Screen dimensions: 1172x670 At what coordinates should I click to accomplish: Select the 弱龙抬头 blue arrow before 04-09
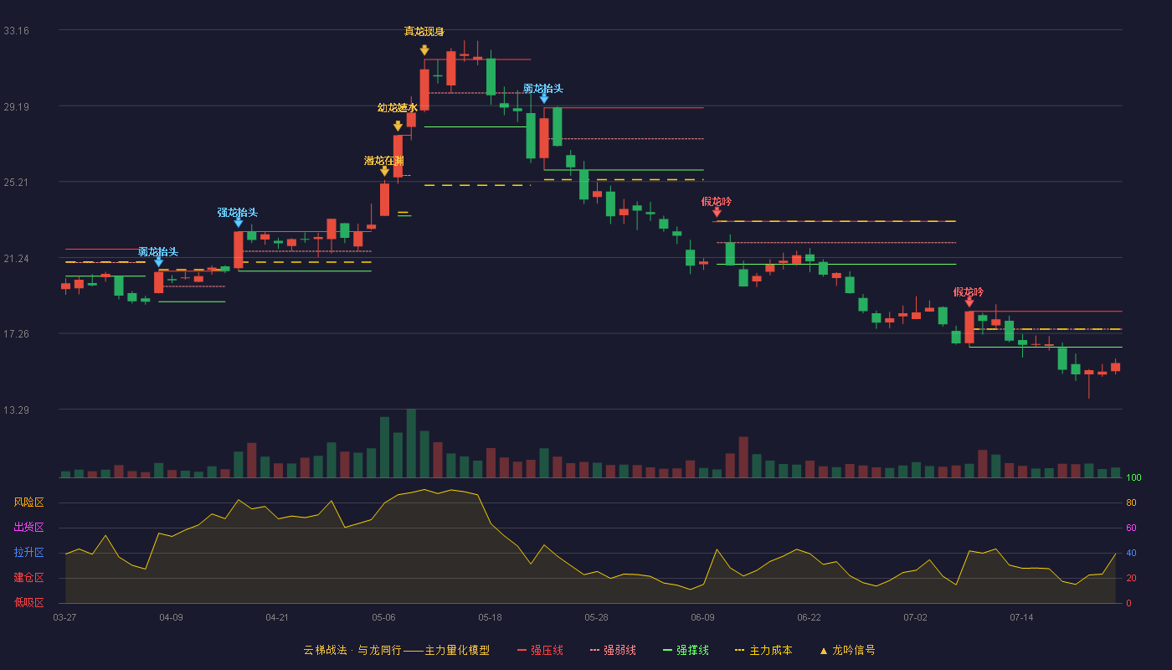(158, 261)
